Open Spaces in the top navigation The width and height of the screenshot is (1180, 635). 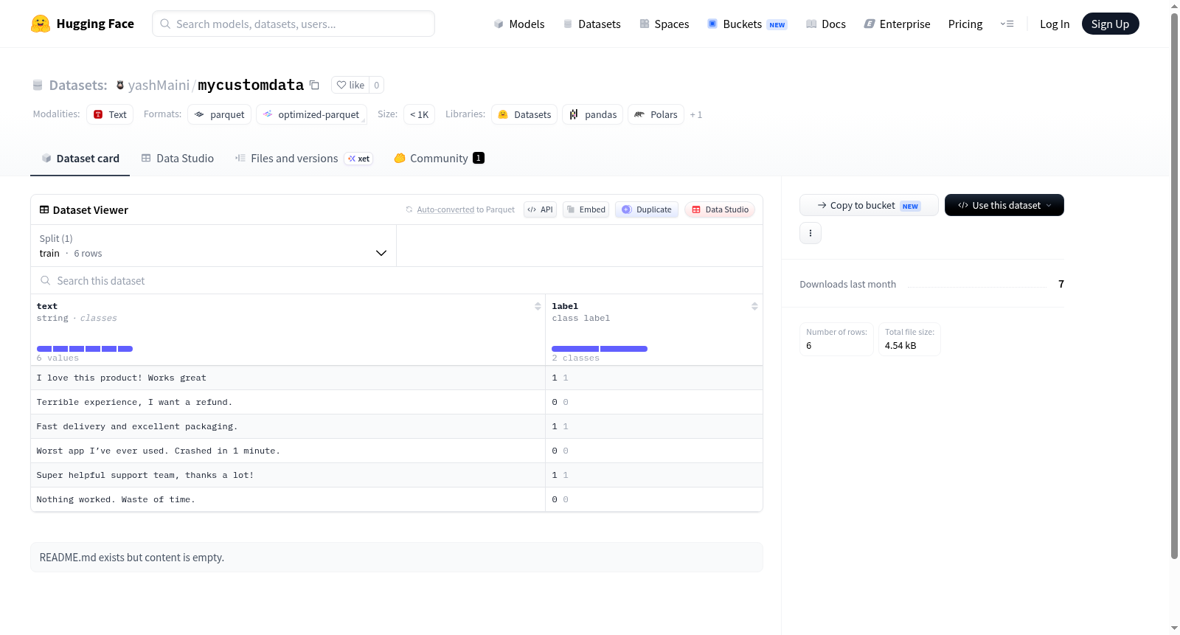pos(664,24)
